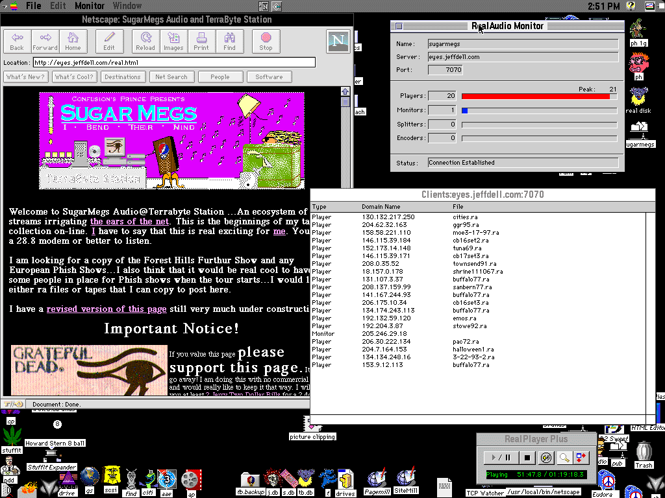This screenshot has width=665, height=498.
Task: Click the 'Domain Name' column header
Action: click(381, 207)
